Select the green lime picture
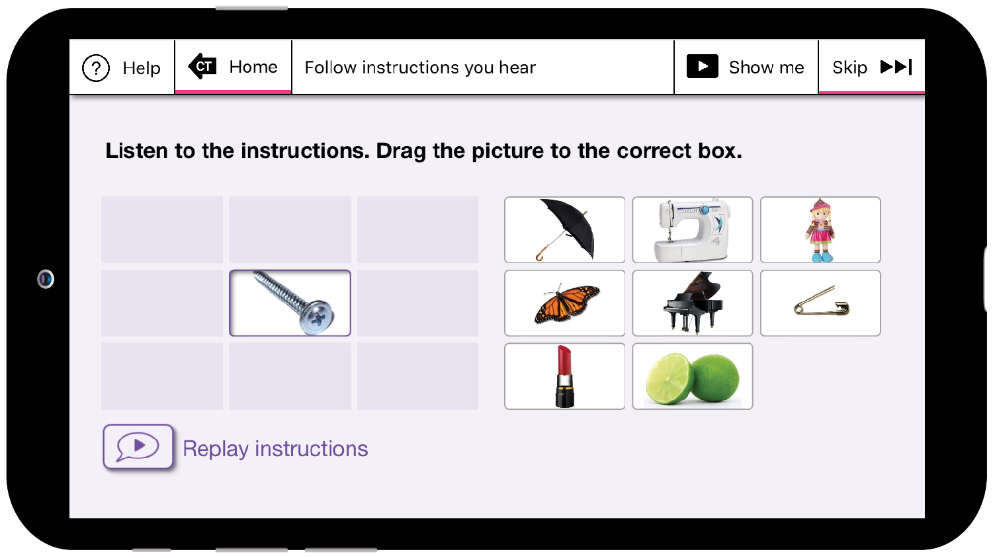993x558 pixels. tap(693, 376)
